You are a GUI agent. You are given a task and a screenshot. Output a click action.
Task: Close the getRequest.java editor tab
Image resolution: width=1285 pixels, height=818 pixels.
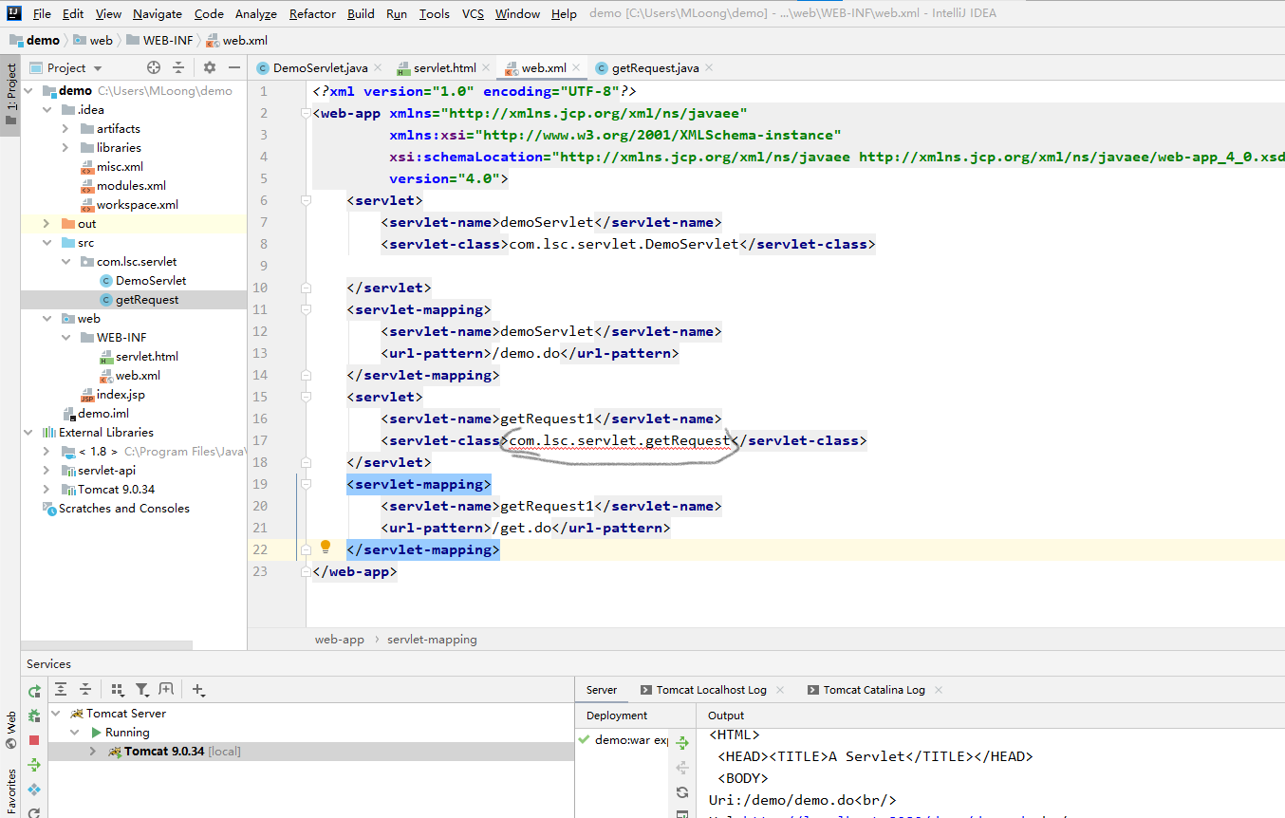709,67
